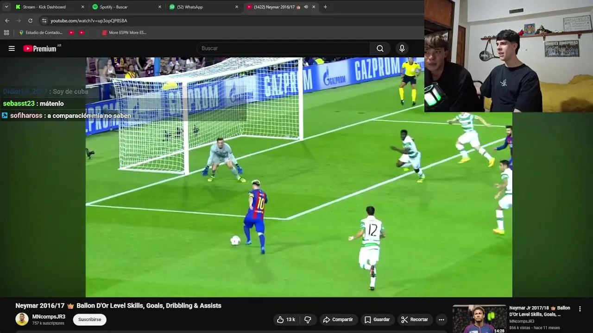Open more actions ellipsis under video
The height and width of the screenshot is (333, 593).
click(x=442, y=320)
